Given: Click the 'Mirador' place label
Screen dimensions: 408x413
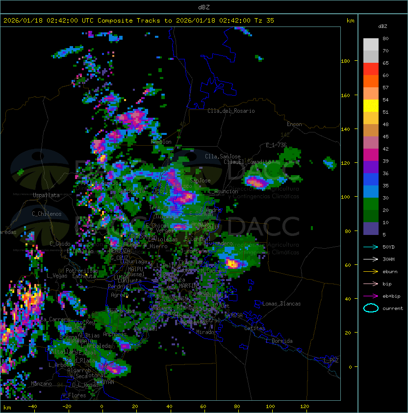Looking at the screenshot, I should pyautogui.click(x=207, y=332).
